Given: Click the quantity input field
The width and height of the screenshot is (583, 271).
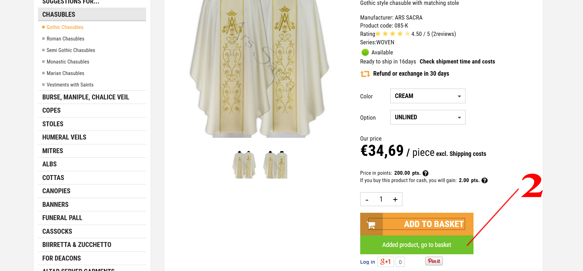Looking at the screenshot, I should 381,200.
